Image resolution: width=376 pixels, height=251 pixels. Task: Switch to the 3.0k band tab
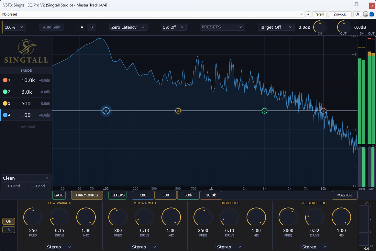tap(188, 195)
